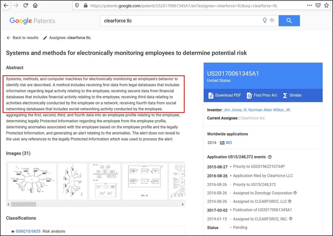Image resolution: width=333 pixels, height=236 pixels.
Task: Click help icon next to CLEARFORCE, INC.
Action: pos(291,219)
